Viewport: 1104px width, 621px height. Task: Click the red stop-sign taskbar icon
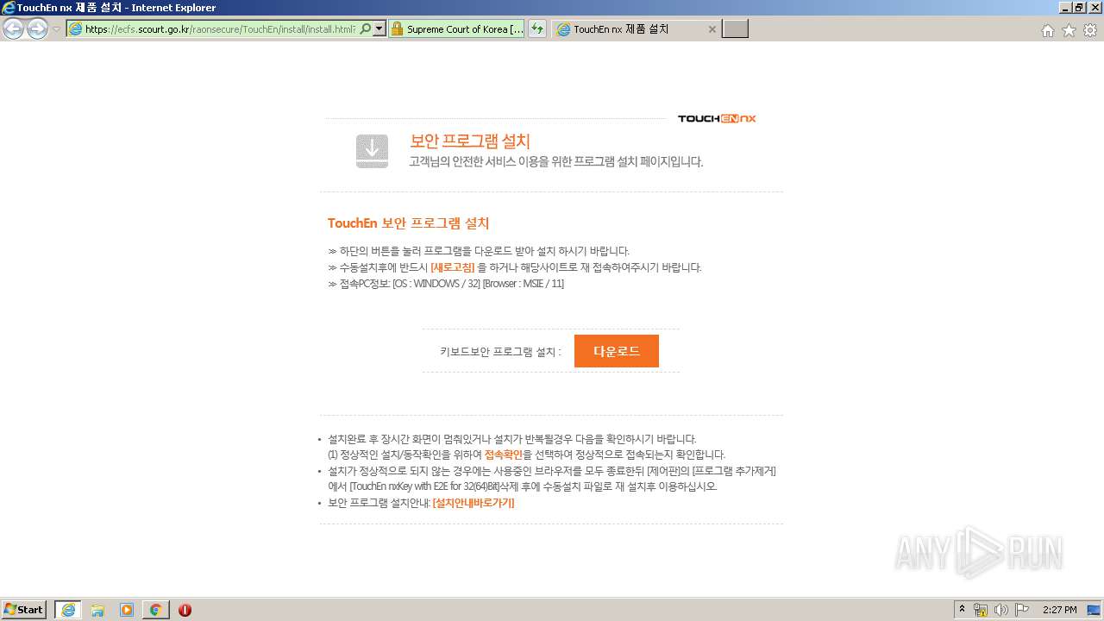click(x=185, y=610)
